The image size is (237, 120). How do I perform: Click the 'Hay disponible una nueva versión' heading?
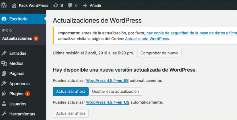tap(125, 70)
